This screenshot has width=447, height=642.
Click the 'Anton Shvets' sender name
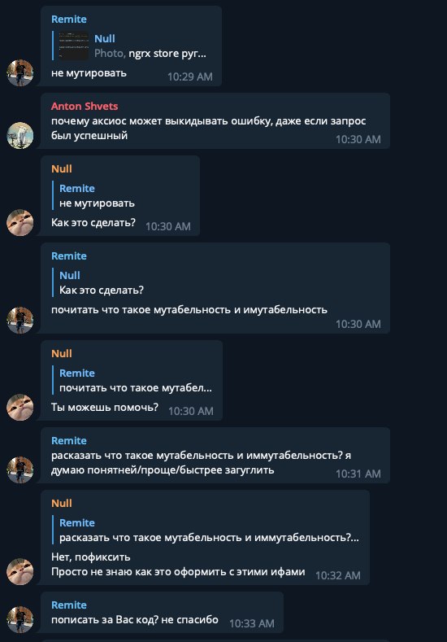[85, 106]
